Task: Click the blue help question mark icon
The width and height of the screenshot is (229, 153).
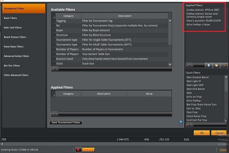Action: point(181,122)
